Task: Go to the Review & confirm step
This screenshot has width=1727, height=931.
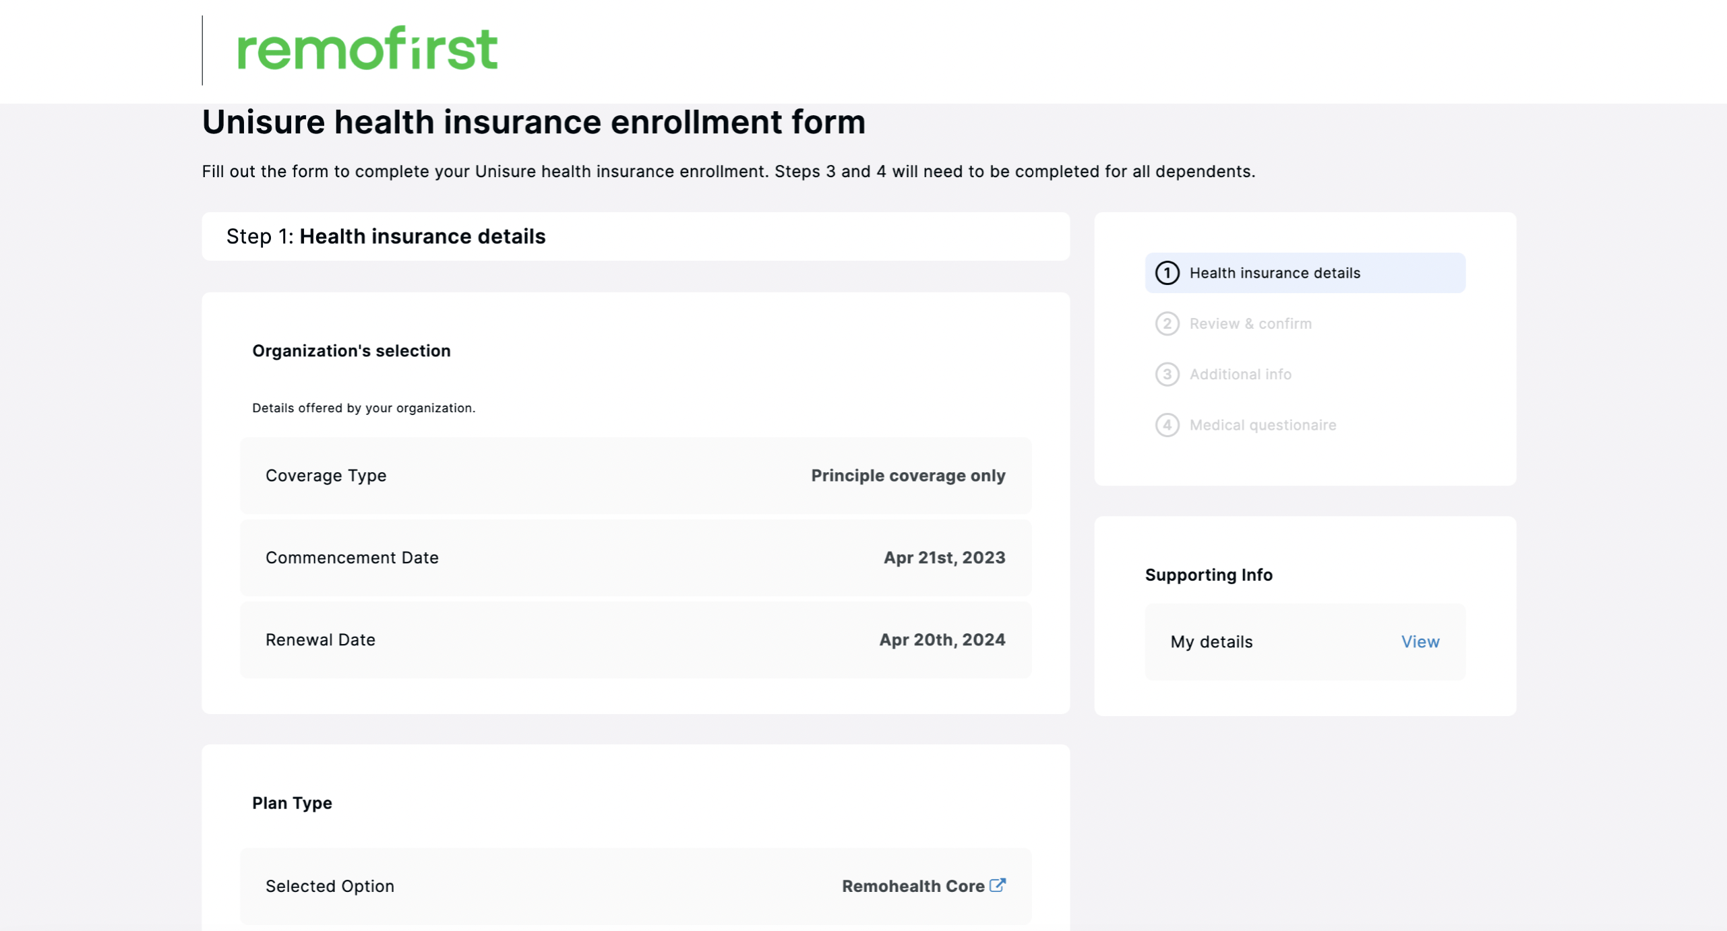Action: tap(1250, 323)
